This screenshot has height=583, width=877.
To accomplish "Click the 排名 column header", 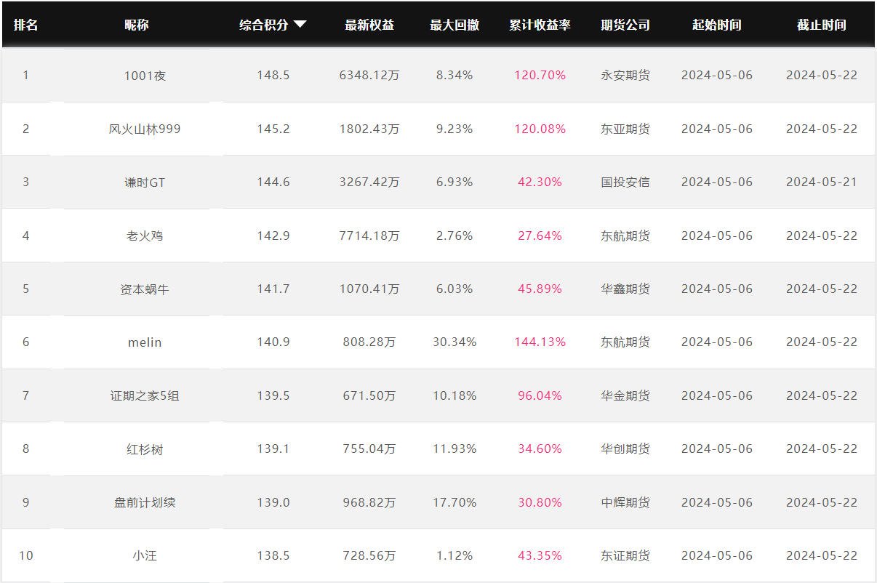I will [25, 25].
